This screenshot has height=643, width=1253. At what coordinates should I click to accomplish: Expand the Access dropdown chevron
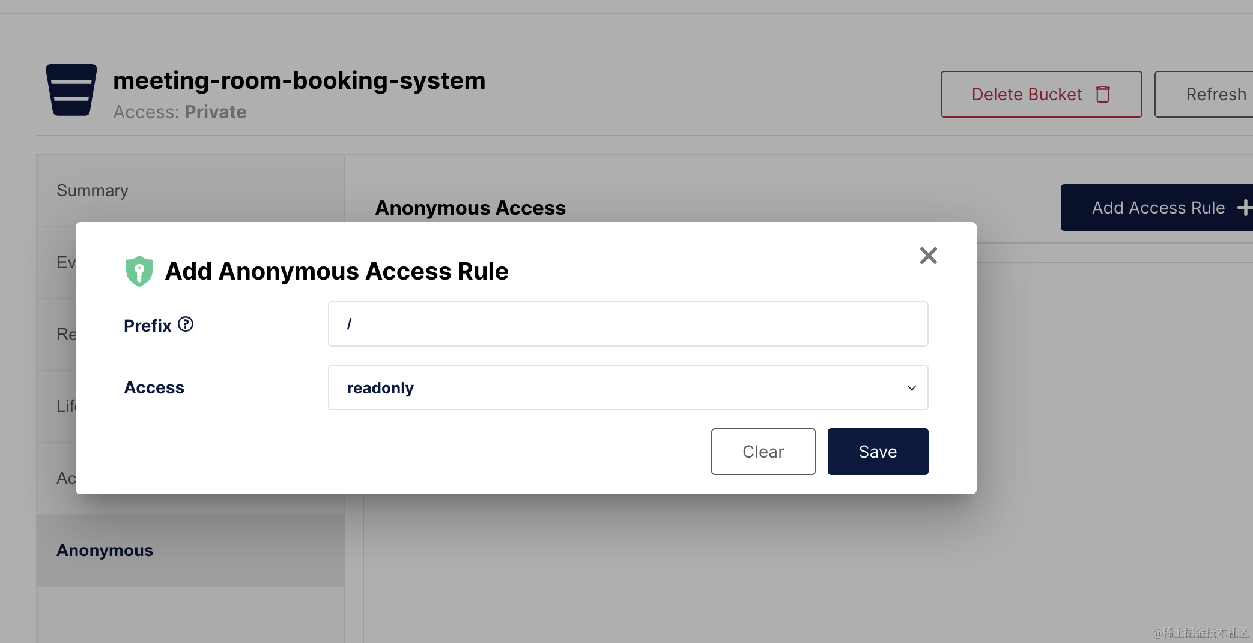pos(911,388)
